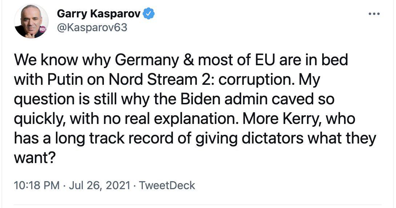396x208 pixels.
Task: Click the 10:18 PM timestamp
Action: coord(36,186)
